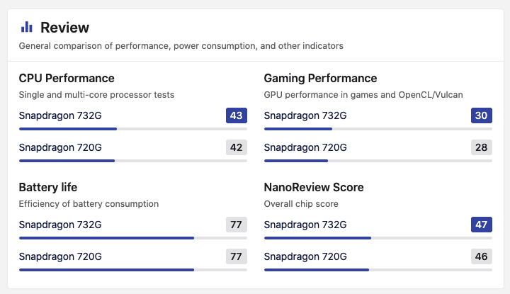Select the Battery life heading
Viewport: 510px width, 294px height.
[48, 187]
